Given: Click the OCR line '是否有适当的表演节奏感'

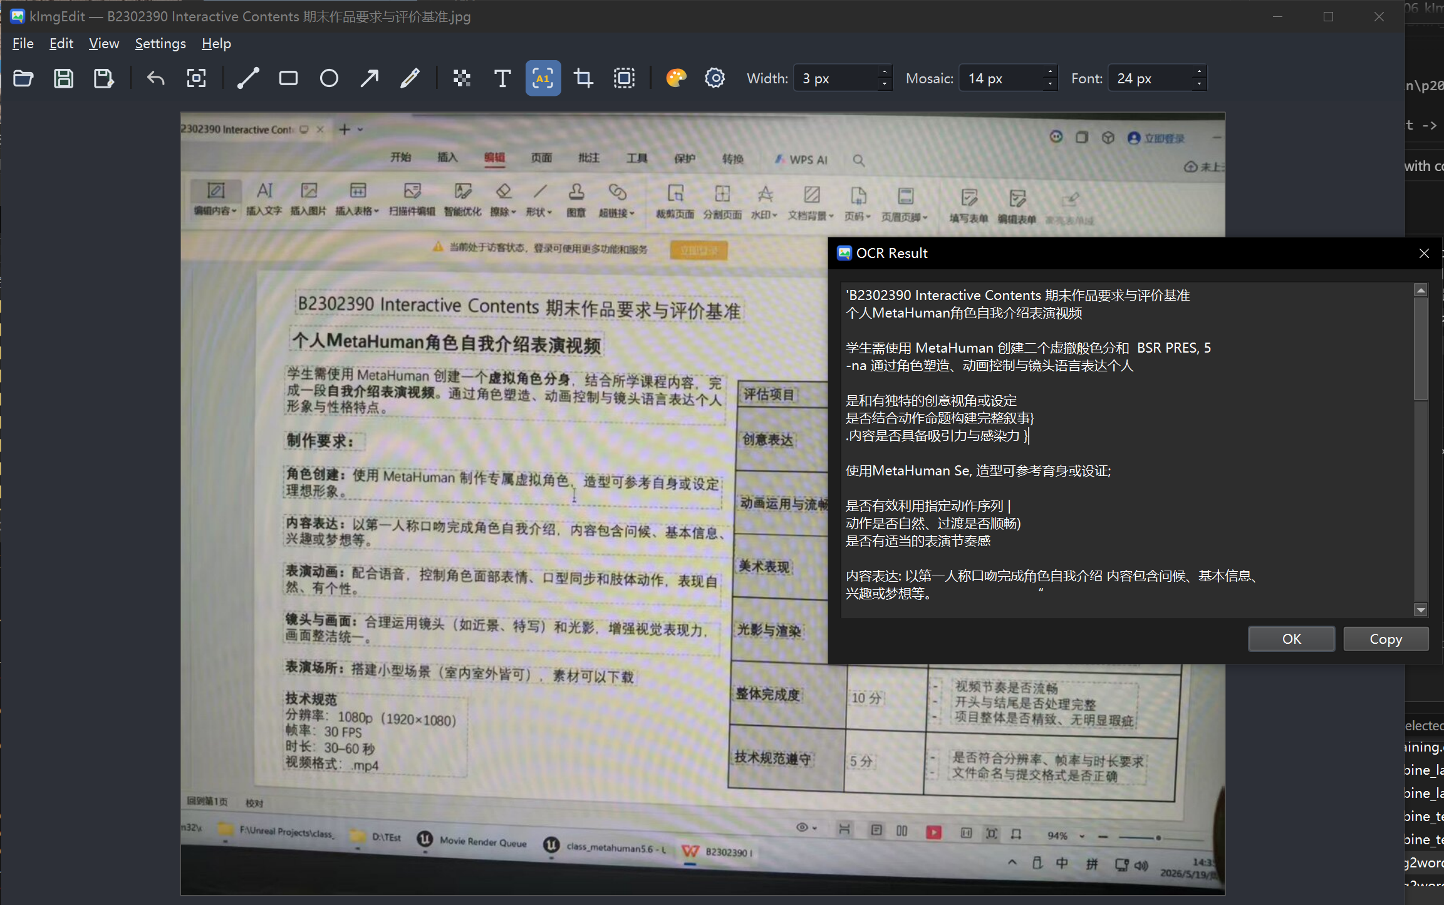Looking at the screenshot, I should point(918,540).
